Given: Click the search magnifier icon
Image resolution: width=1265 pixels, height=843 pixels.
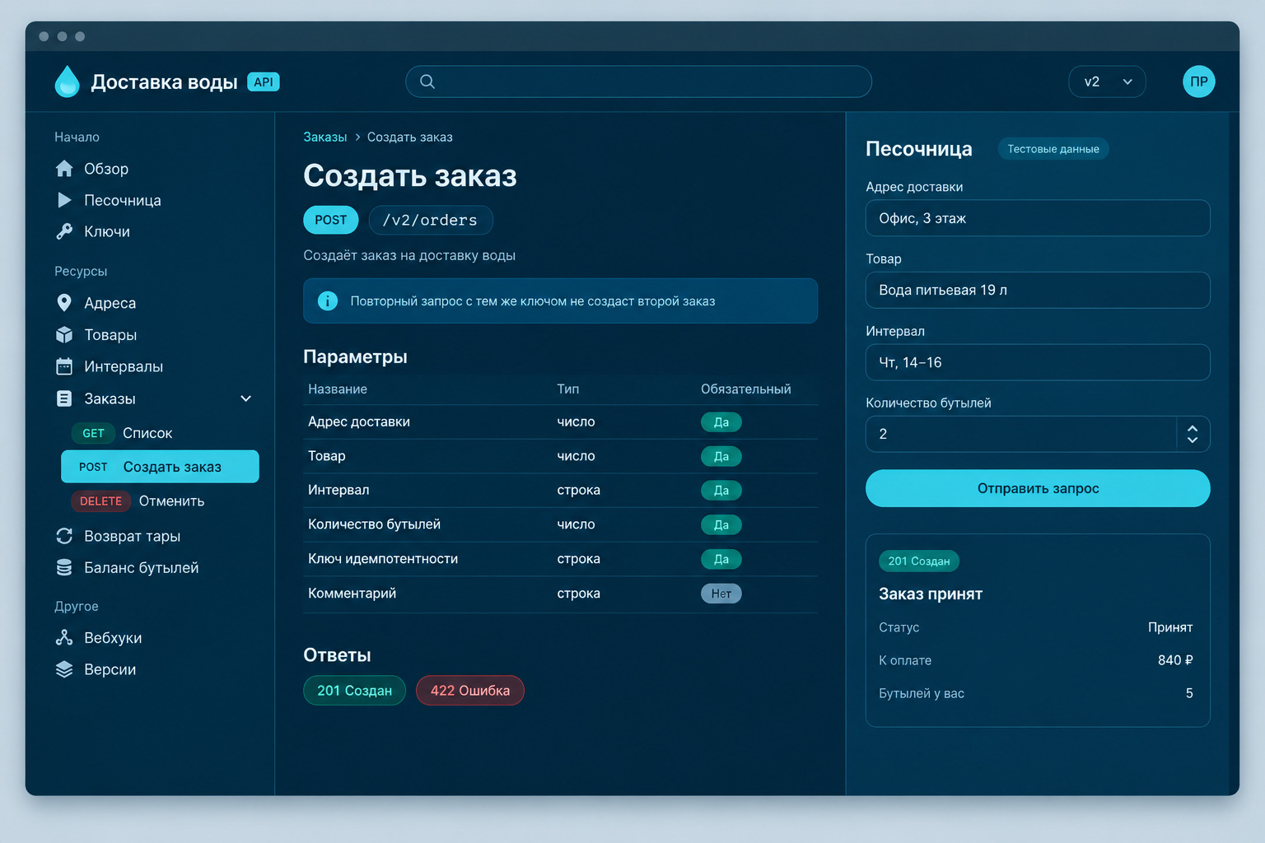Looking at the screenshot, I should (427, 82).
